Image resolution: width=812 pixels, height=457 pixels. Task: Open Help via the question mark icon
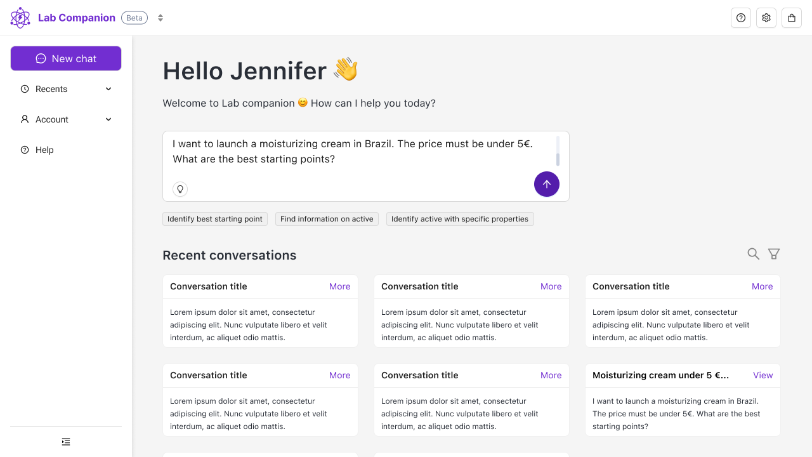click(741, 18)
